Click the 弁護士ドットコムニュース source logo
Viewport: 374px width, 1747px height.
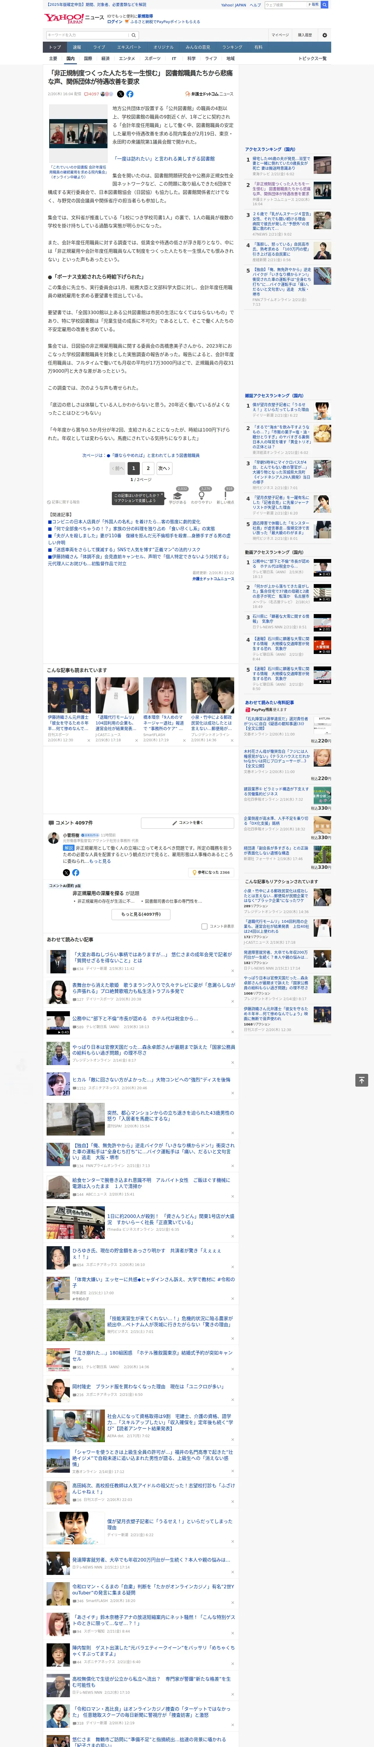(209, 94)
